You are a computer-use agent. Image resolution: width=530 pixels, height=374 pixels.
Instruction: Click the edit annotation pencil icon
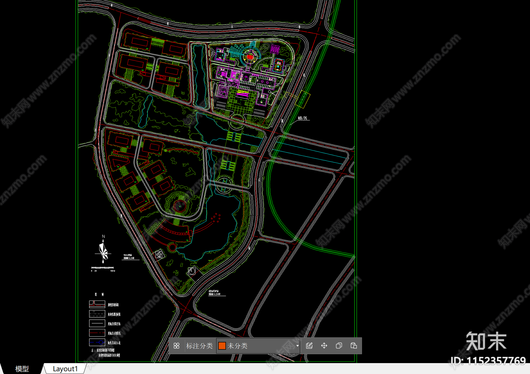(309, 346)
